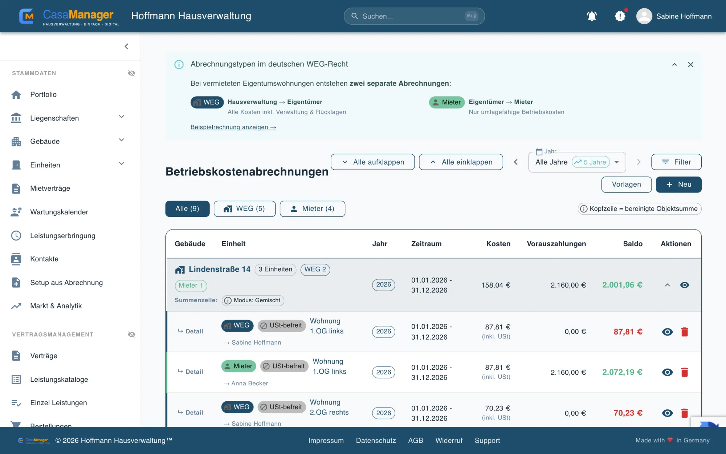The height and width of the screenshot is (454, 726).
Task: Delete the Wohnung 1.OG links WEG row
Action: [685, 332]
